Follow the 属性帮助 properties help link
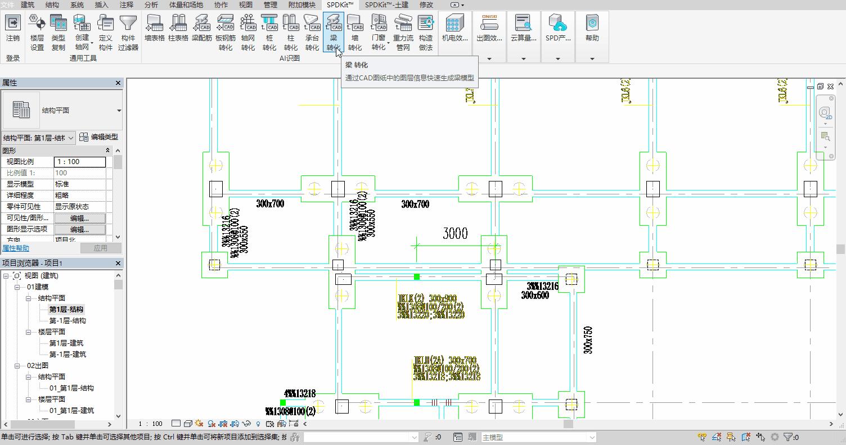This screenshot has width=846, height=445. pos(16,248)
